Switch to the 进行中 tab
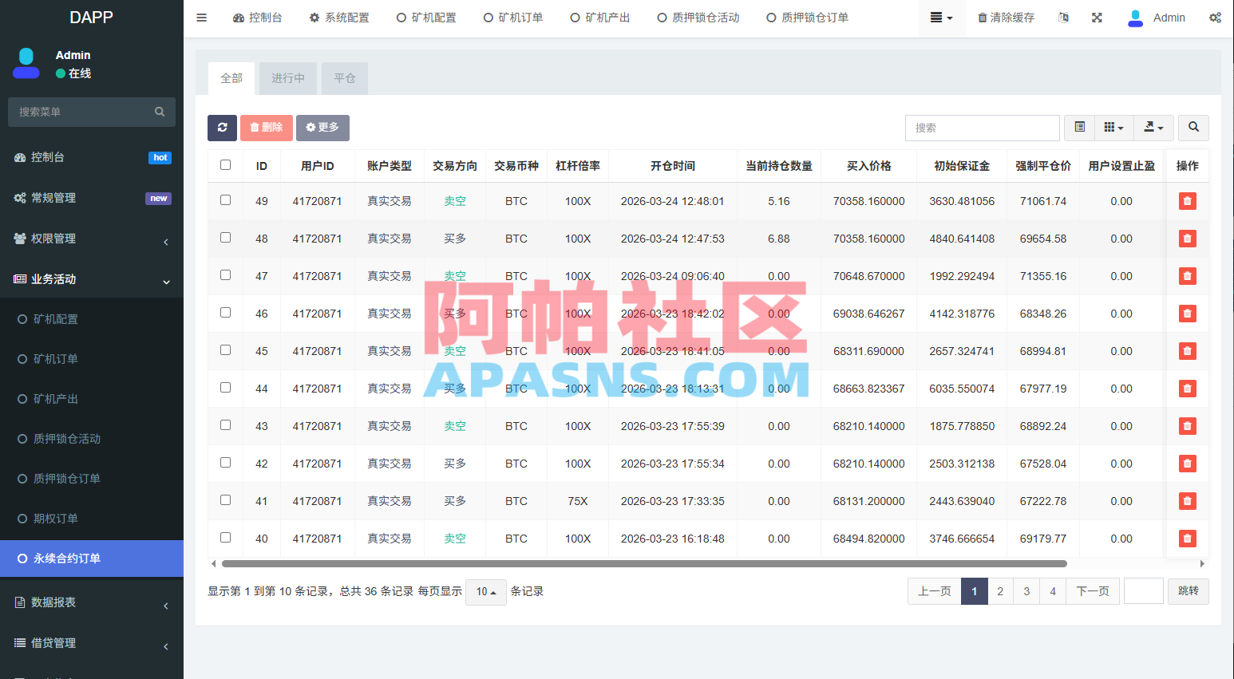The image size is (1234, 679). [287, 78]
